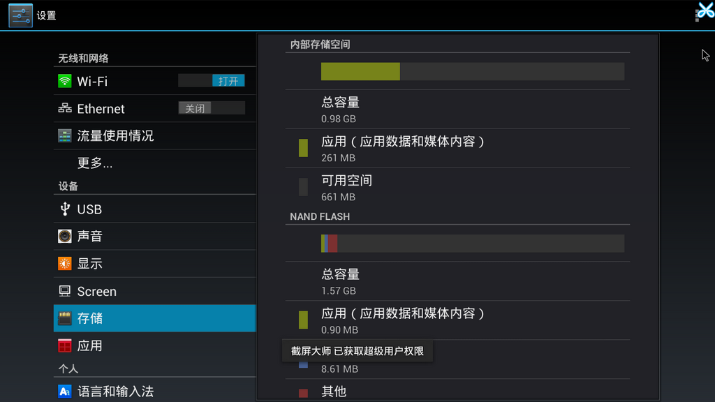The image size is (715, 402).
Task: Click the Screen monitor icon
Action: (x=65, y=291)
